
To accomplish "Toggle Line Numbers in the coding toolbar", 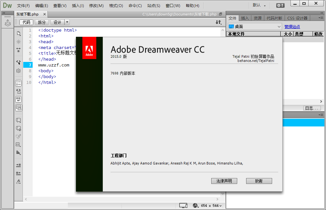I will coord(18,83).
